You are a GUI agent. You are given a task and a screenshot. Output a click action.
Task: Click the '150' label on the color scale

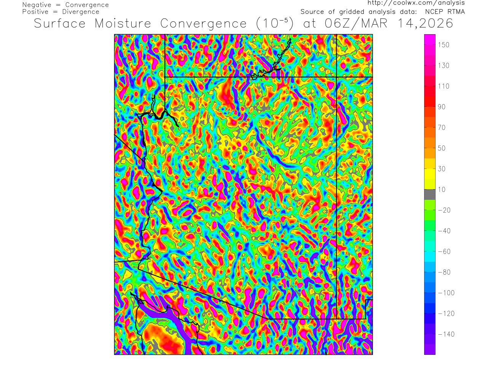[443, 45]
